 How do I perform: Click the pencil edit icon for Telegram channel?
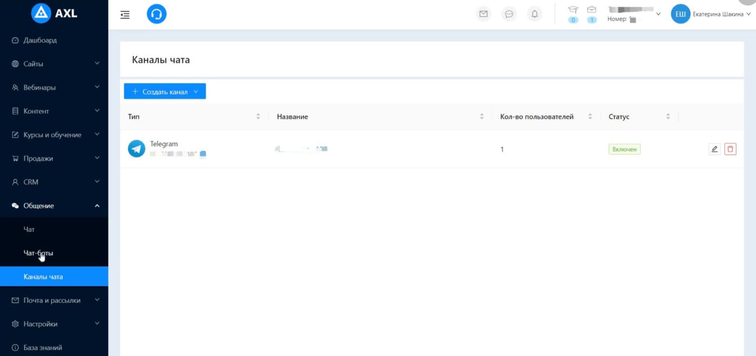pyautogui.click(x=714, y=149)
